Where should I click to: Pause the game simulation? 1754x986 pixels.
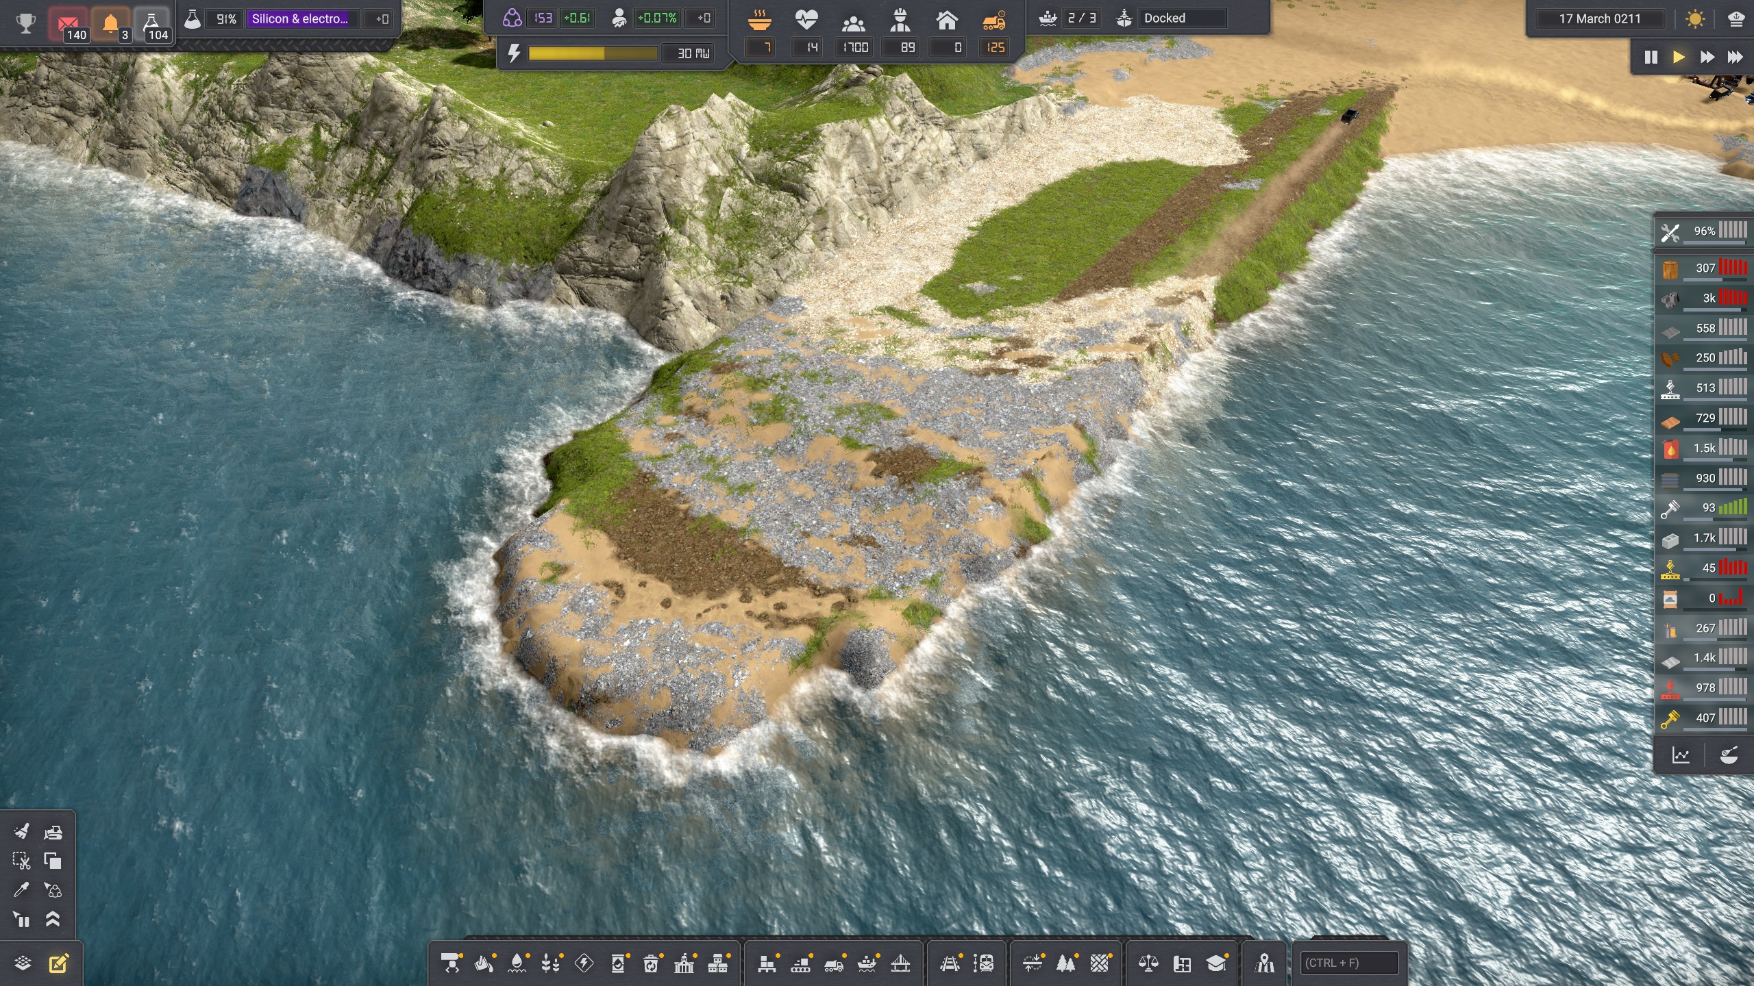click(1651, 58)
